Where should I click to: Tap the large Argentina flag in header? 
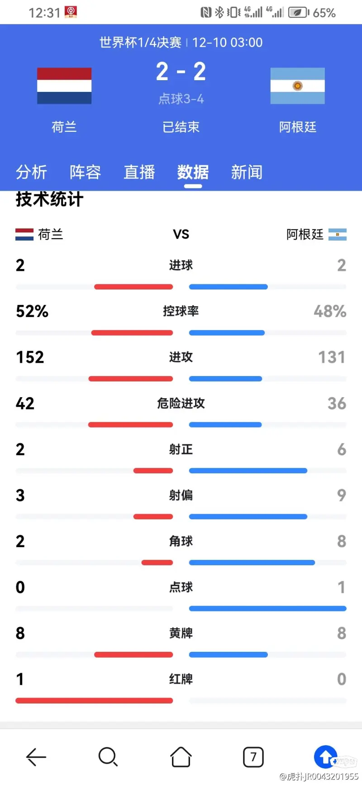pyautogui.click(x=297, y=86)
